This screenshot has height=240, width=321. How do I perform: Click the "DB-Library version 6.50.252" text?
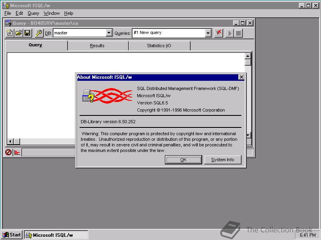(x=108, y=122)
